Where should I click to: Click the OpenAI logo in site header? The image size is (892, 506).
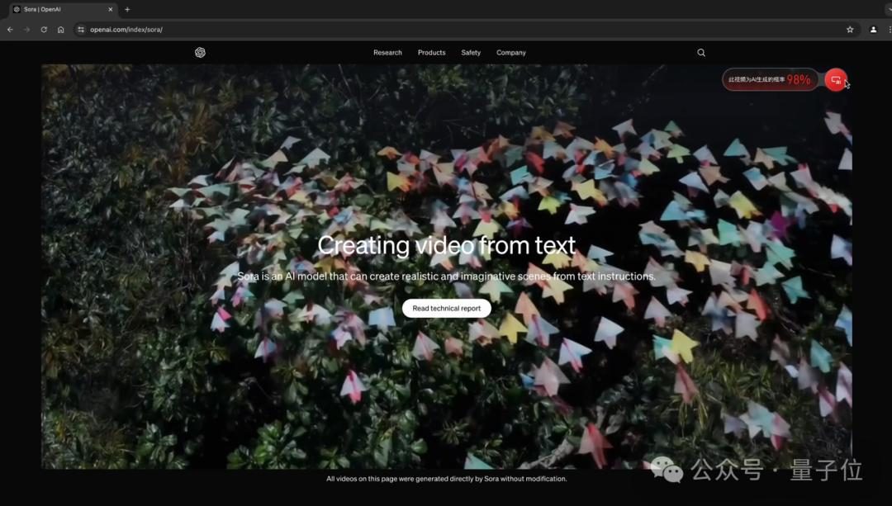coord(200,53)
